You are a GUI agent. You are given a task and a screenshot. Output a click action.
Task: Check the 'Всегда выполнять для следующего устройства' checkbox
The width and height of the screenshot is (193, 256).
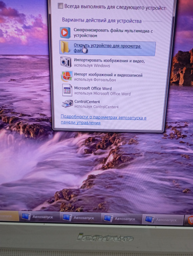pos(60,6)
